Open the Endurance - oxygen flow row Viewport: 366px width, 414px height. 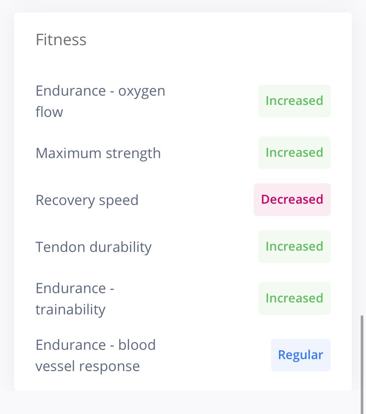(183, 101)
